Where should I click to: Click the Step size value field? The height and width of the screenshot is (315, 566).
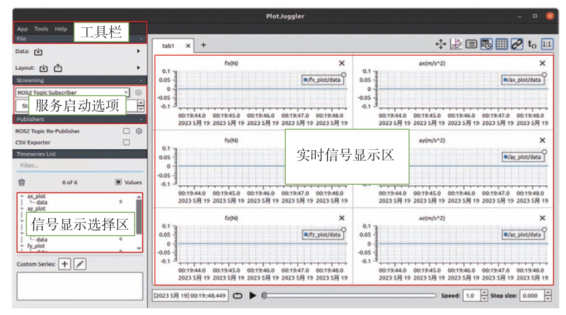tap(531, 296)
